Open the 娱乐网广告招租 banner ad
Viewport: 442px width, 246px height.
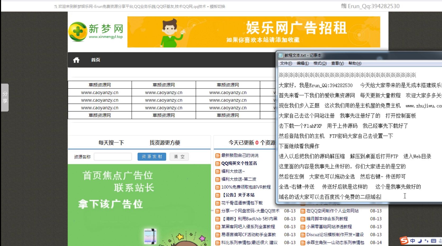pos(254,32)
